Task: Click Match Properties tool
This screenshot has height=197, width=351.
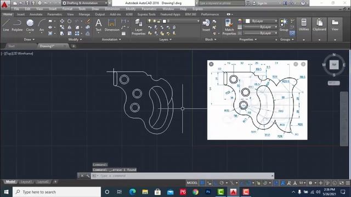Action: (x=229, y=27)
